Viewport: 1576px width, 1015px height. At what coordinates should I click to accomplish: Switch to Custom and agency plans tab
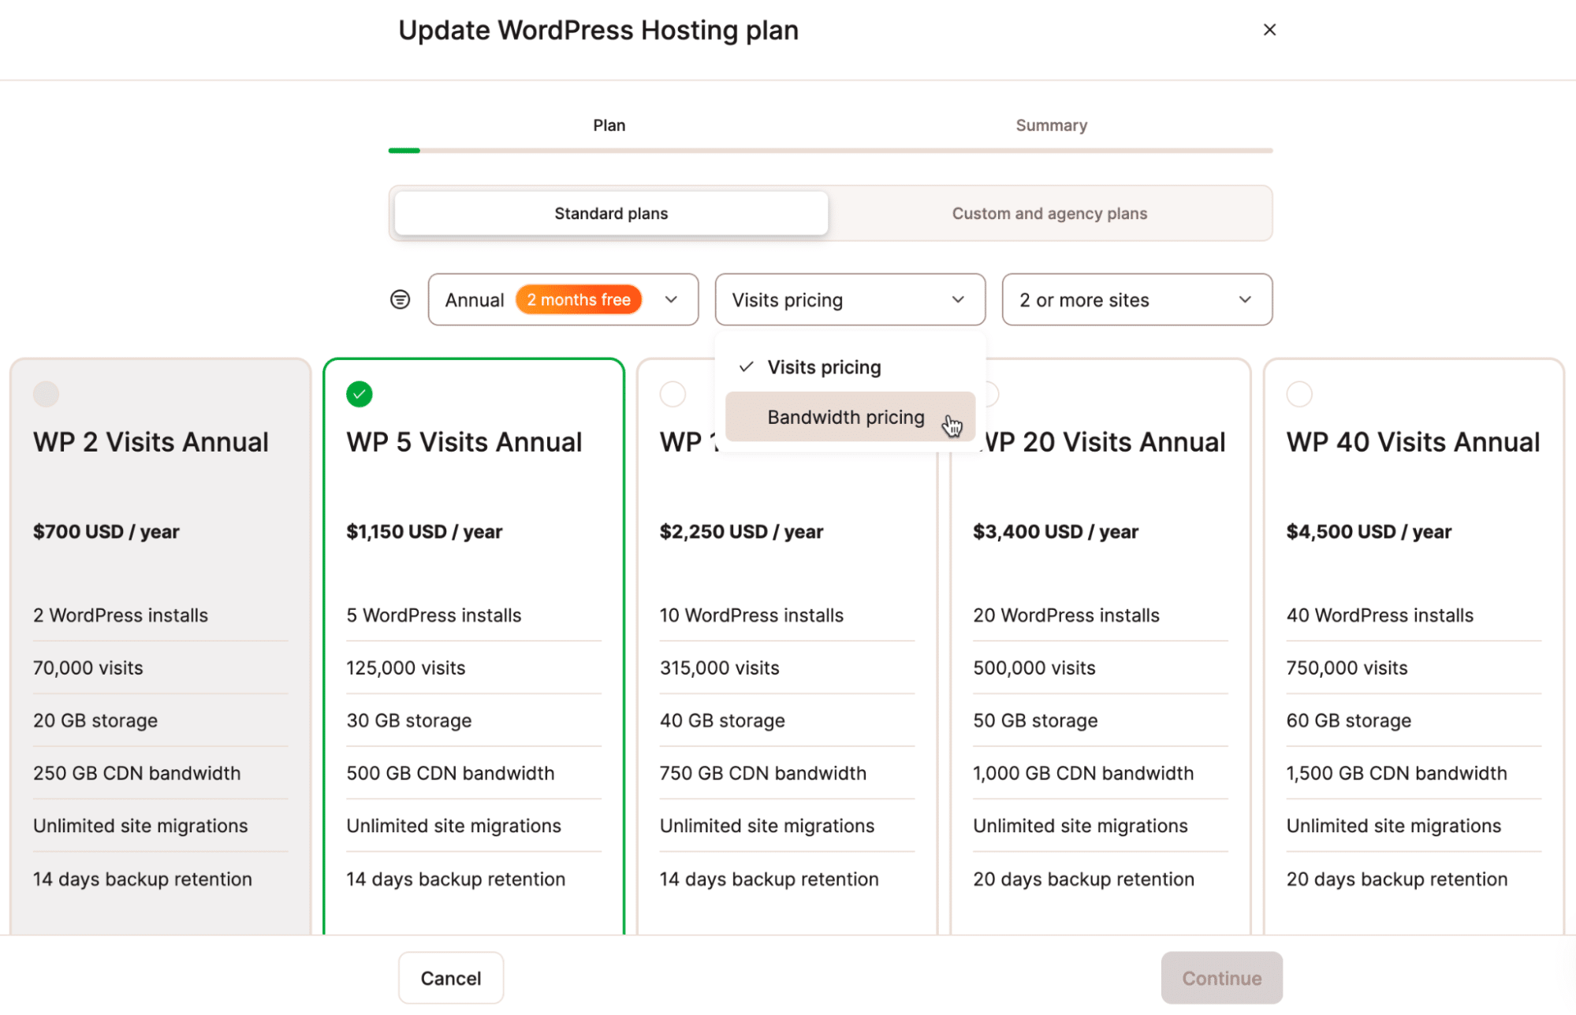click(x=1049, y=214)
